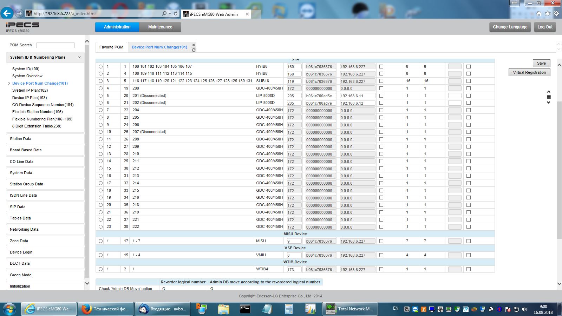Expand the CO Line Data section
The image size is (562, 316).
coord(45,162)
